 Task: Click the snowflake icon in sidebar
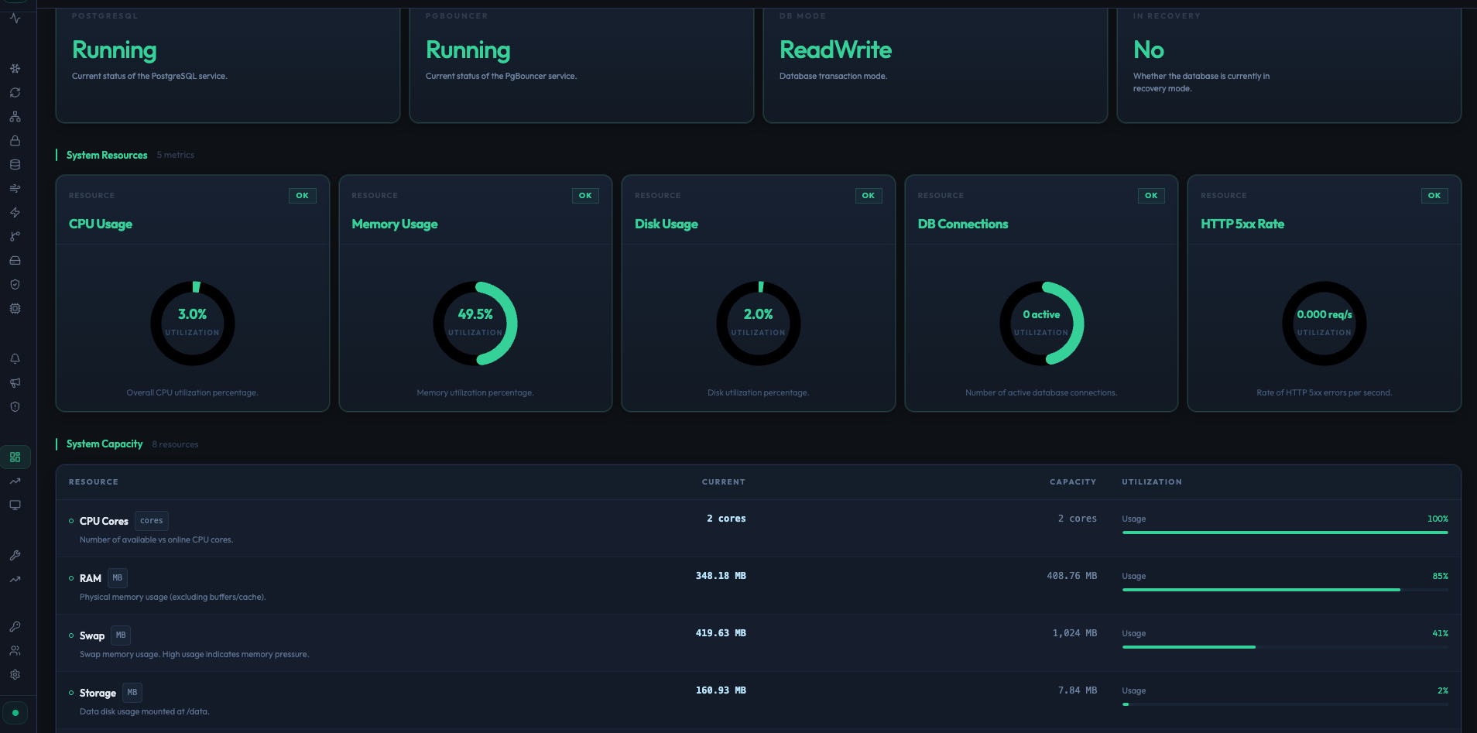pyautogui.click(x=15, y=68)
